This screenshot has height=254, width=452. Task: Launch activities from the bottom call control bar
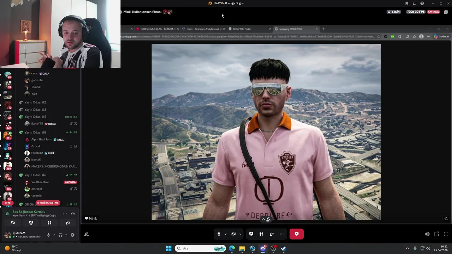coord(261,234)
